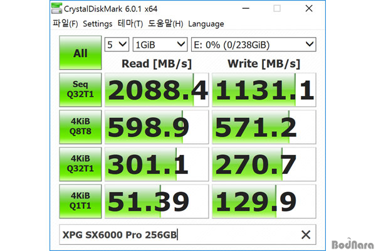
Task: Start the 4KiB Q1T1 test
Action: (80, 201)
